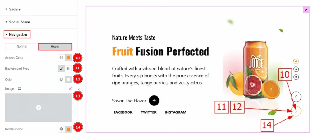Viewport: 312px width, 135px height.
Task: Choose the gradient background type icon
Action: pos(68,69)
